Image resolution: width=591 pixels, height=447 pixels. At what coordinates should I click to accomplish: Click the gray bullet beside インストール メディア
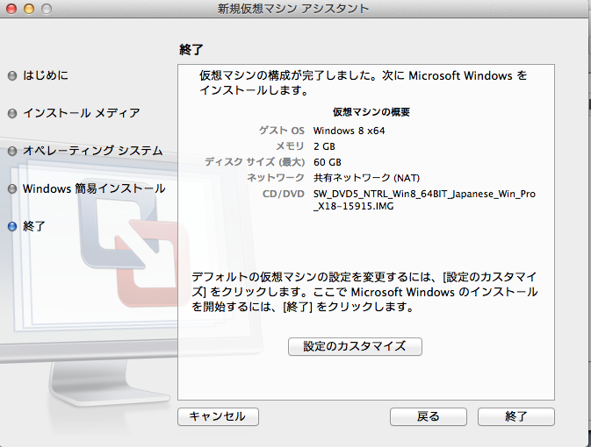pyautogui.click(x=12, y=114)
